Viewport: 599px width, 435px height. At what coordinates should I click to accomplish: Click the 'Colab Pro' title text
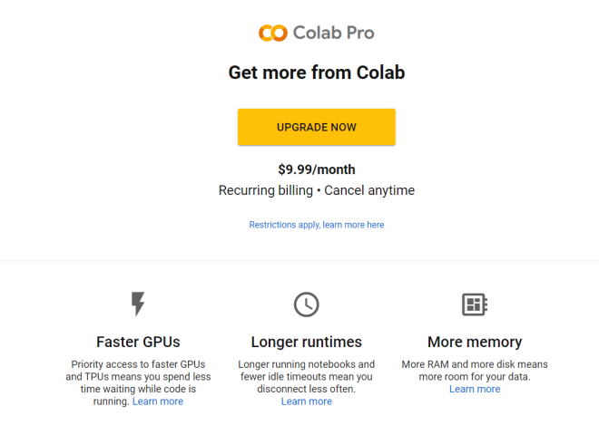click(x=333, y=34)
